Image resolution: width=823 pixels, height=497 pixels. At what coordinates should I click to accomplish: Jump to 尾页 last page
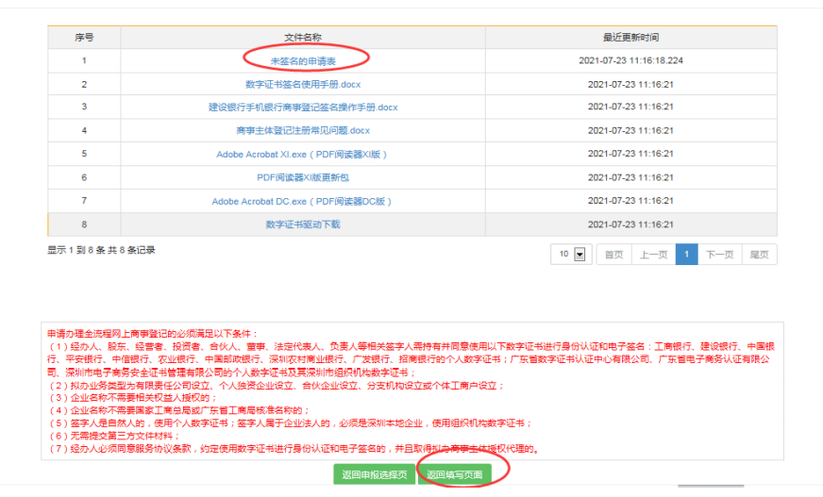click(x=759, y=255)
